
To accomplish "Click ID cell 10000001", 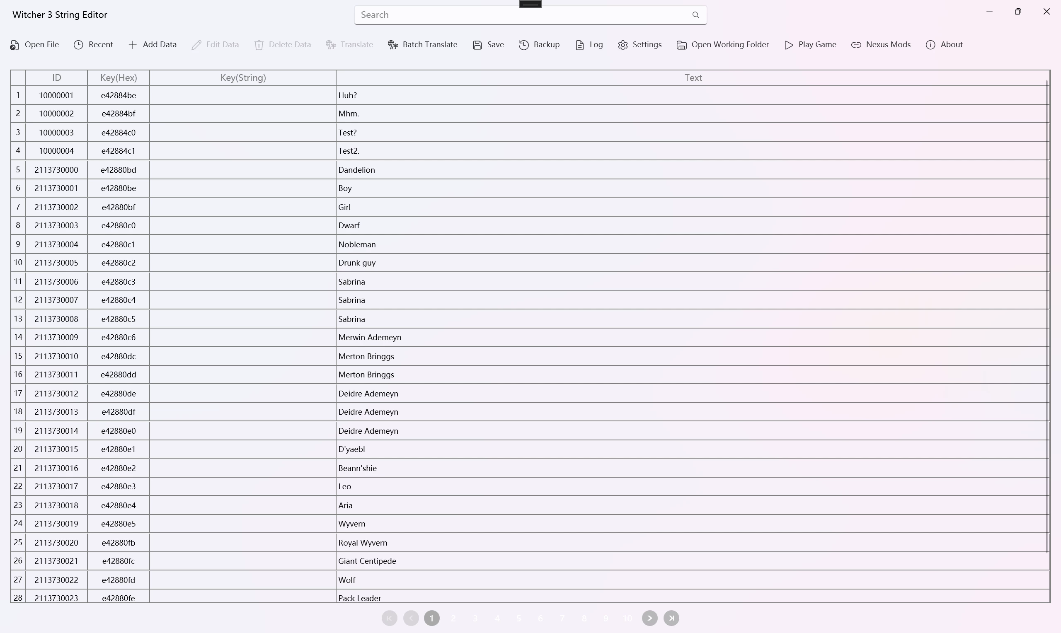I will click(56, 95).
